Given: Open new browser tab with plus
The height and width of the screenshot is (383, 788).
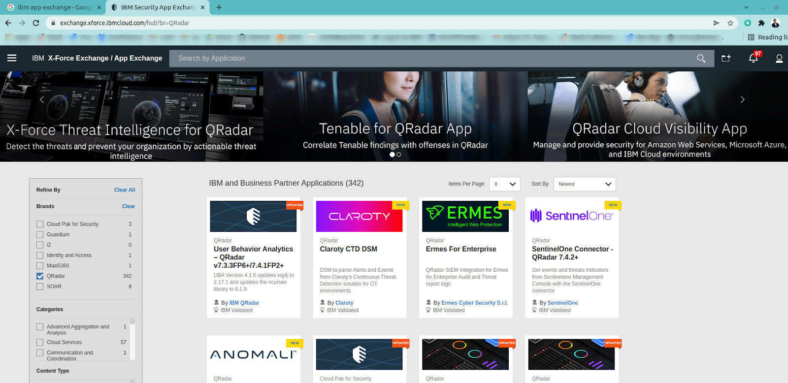Looking at the screenshot, I should 219,7.
